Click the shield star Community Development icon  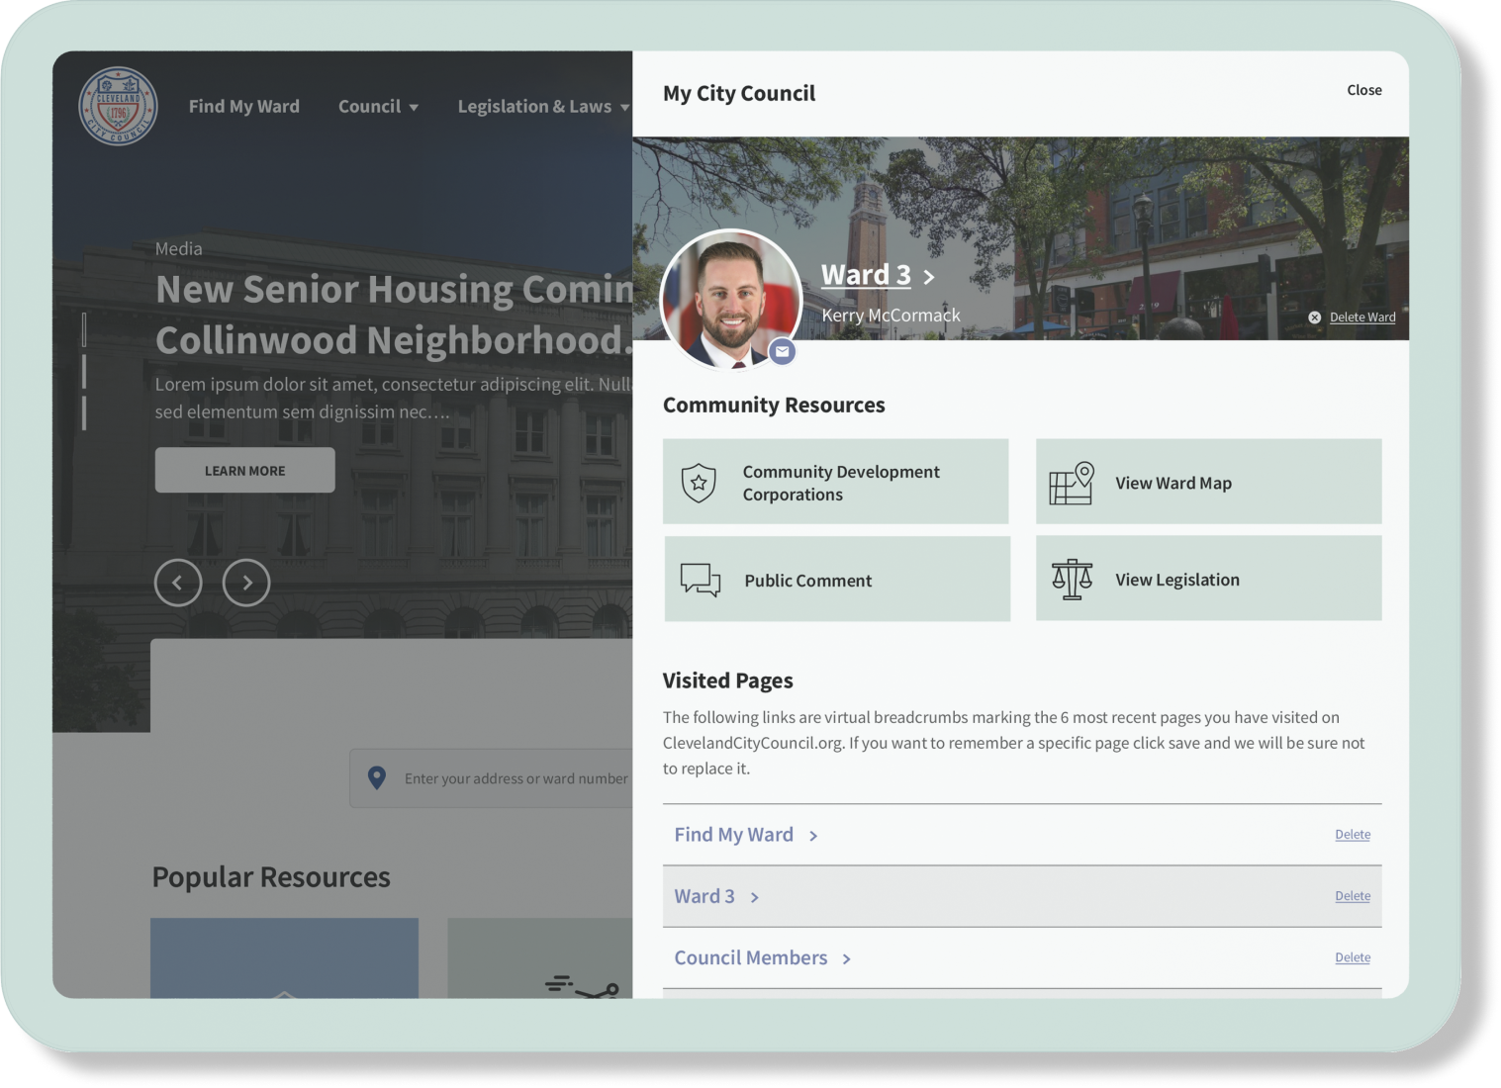point(699,483)
